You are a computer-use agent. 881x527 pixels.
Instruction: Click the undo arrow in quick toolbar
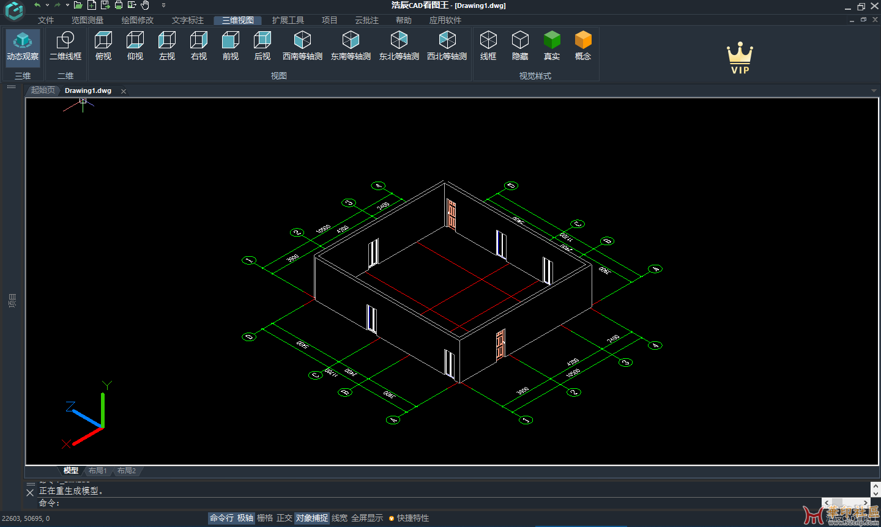tap(37, 5)
